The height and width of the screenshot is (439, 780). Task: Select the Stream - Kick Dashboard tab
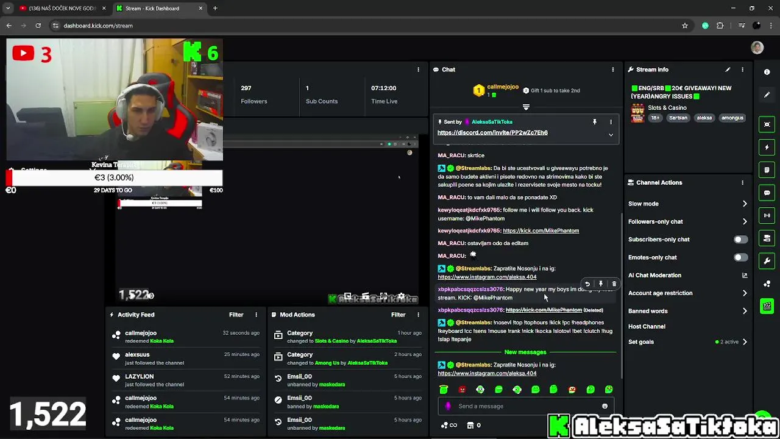tap(159, 9)
